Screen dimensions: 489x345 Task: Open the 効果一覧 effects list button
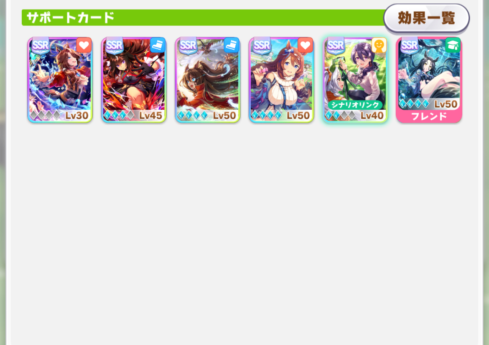pyautogui.click(x=426, y=18)
